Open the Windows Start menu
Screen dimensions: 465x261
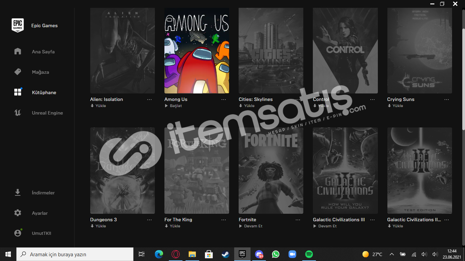(8, 254)
